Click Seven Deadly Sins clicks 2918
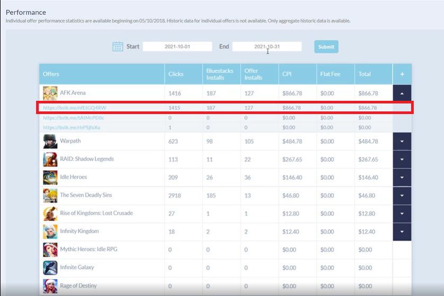Screen dimensions: 444x296 175,195
